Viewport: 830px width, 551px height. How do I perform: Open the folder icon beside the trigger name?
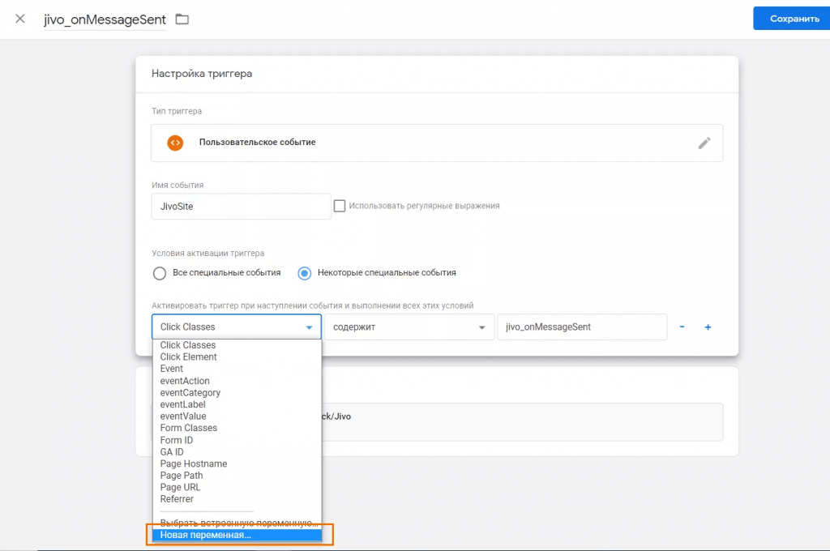coord(180,18)
